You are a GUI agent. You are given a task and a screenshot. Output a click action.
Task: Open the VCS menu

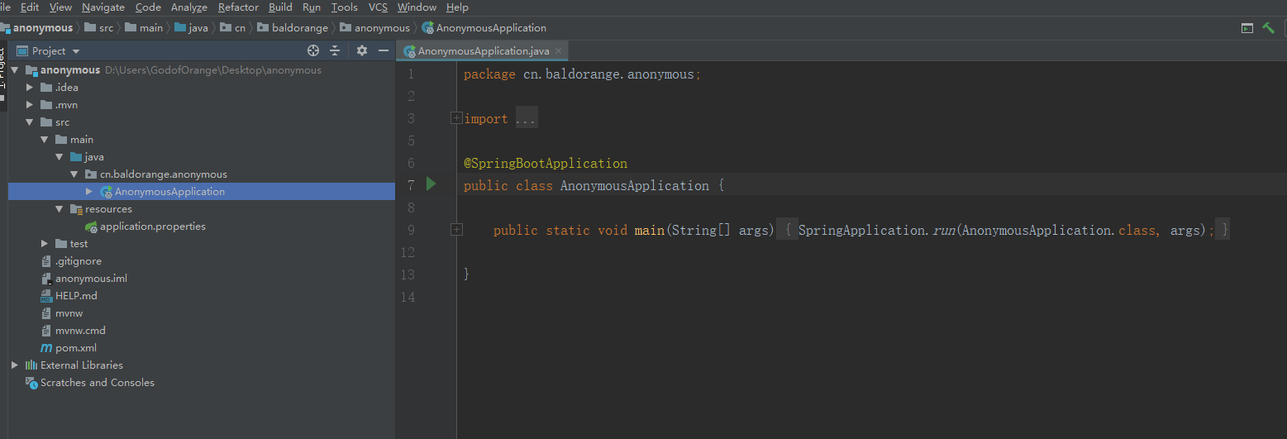(x=378, y=7)
